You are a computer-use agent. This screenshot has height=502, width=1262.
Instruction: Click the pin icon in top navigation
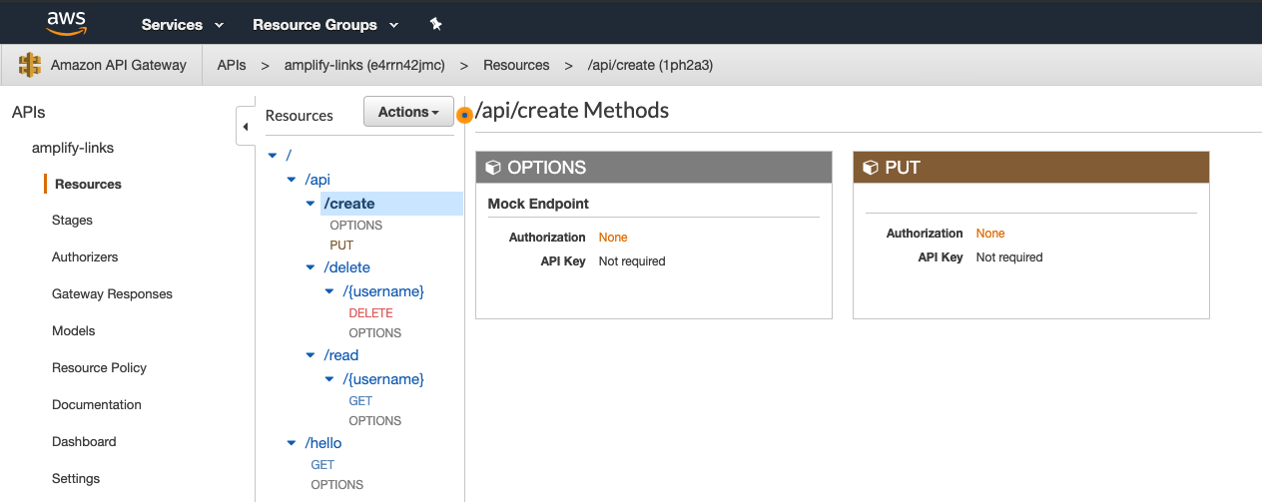pyautogui.click(x=435, y=24)
